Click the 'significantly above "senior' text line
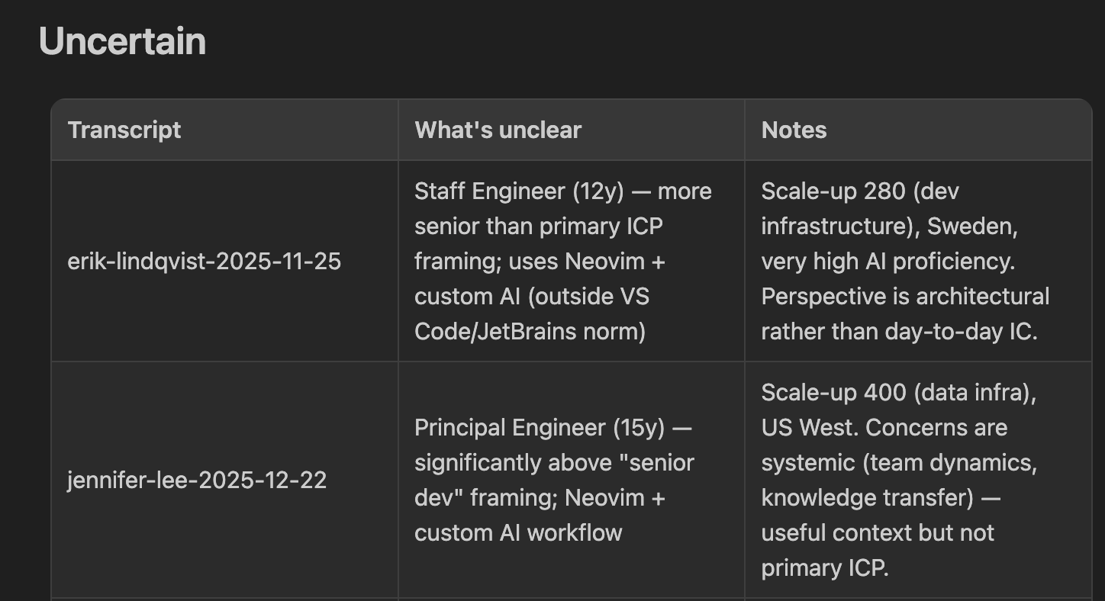The image size is (1105, 601). [554, 462]
